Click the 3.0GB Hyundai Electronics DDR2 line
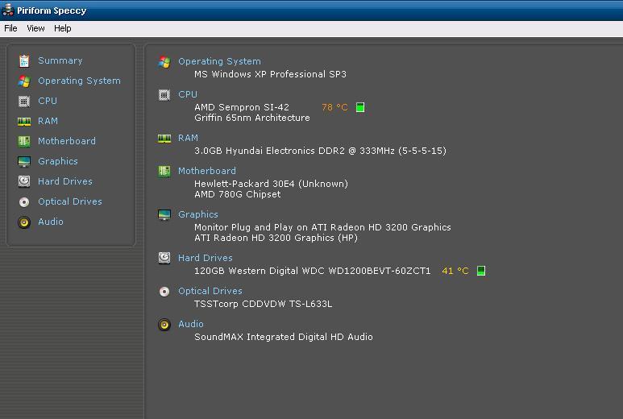 [320, 151]
